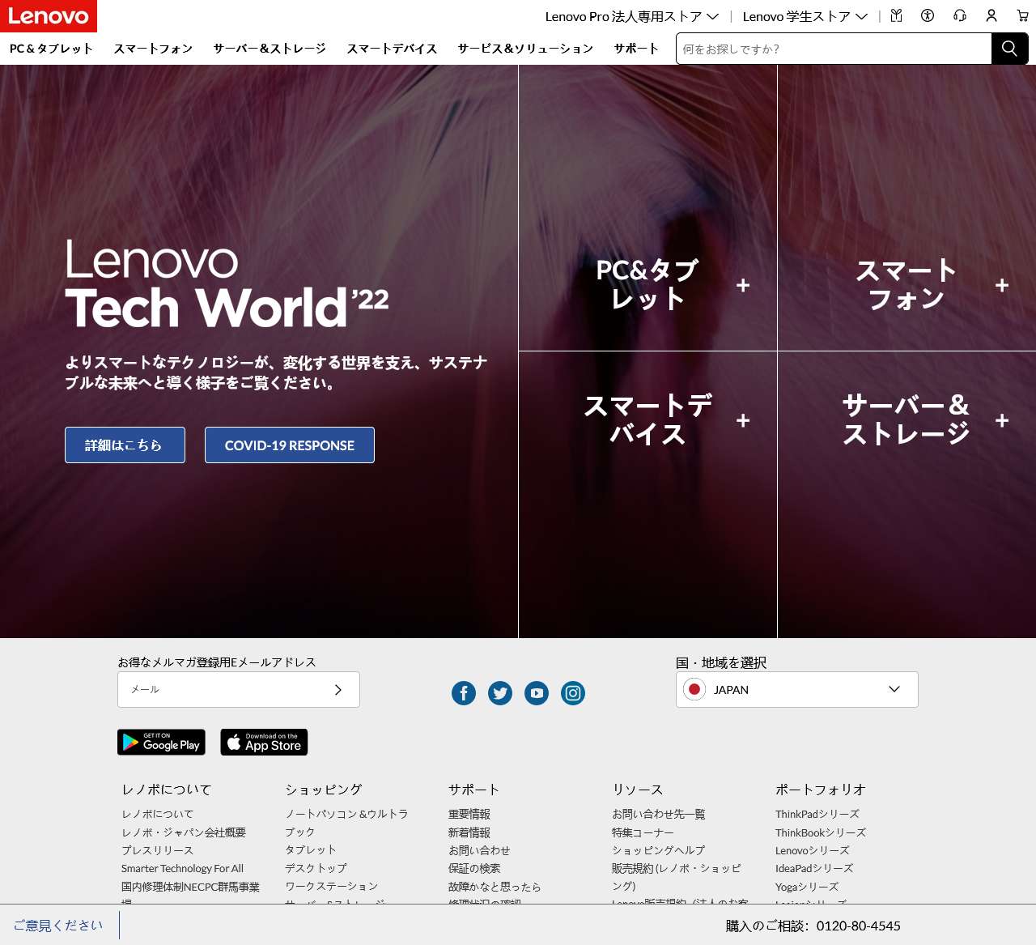Open Smarter Technology For All link

pyautogui.click(x=182, y=868)
